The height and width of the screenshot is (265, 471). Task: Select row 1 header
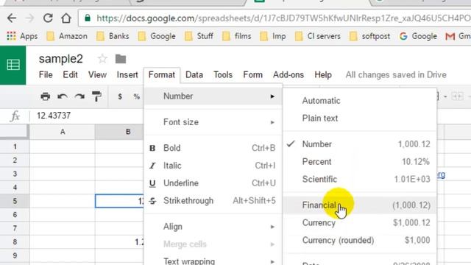coord(15,146)
